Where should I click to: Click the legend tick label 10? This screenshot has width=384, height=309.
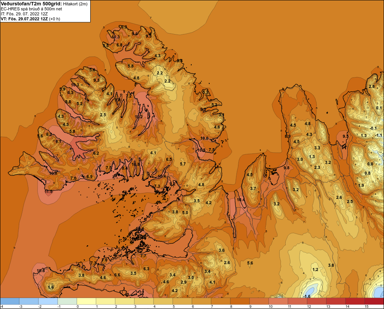(271, 306)
